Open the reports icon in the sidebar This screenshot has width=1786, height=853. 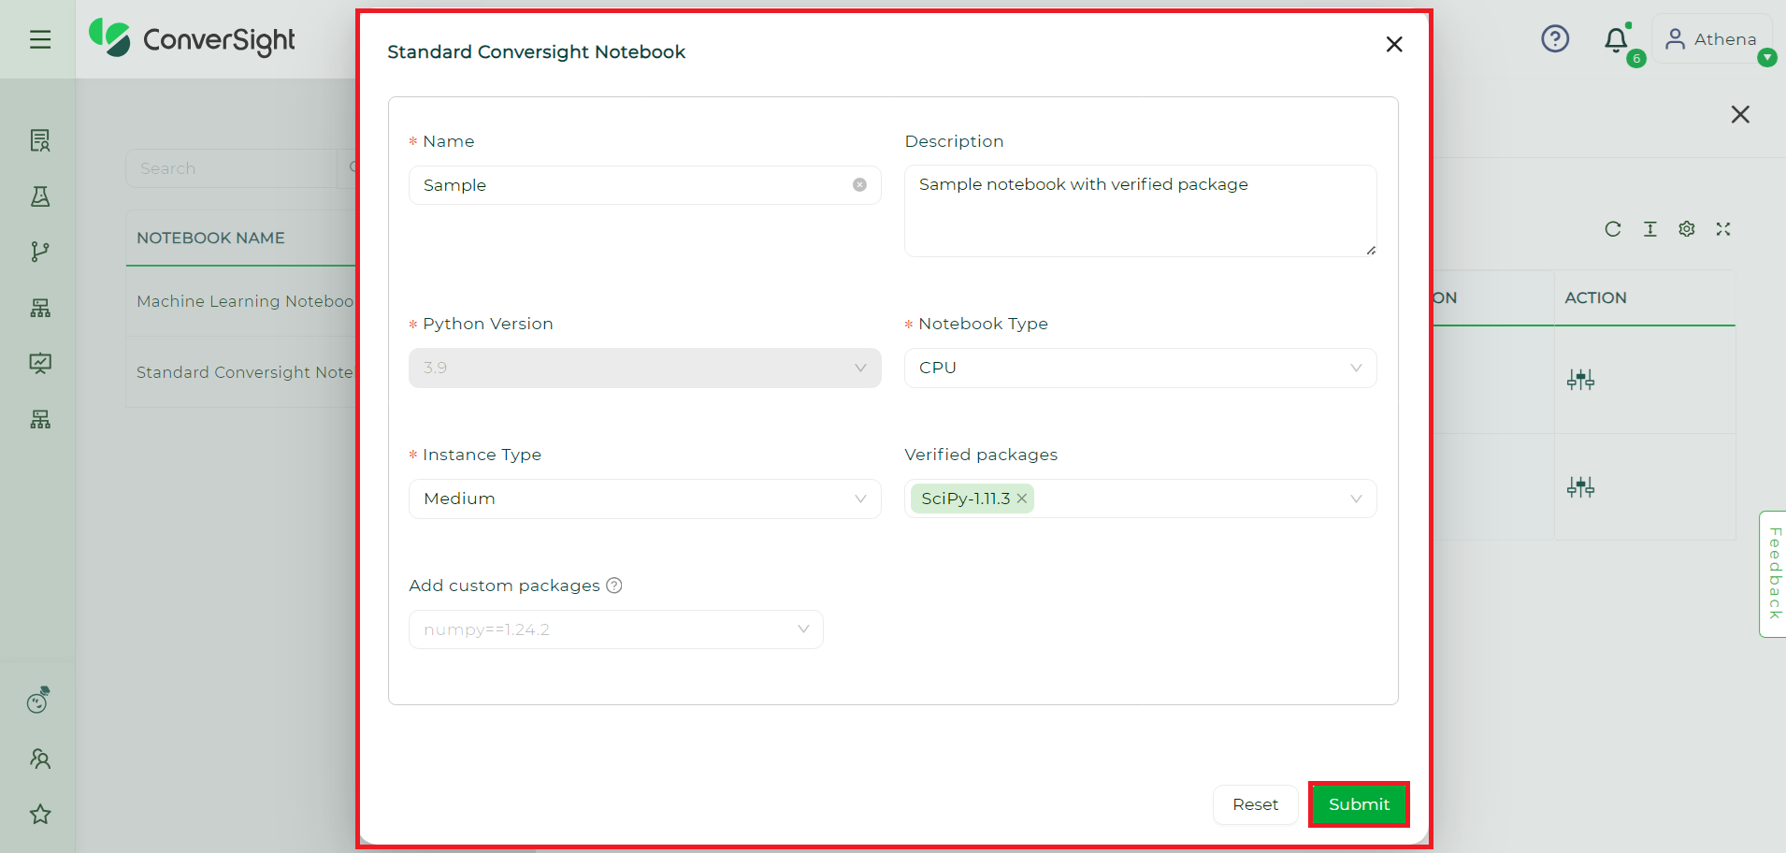(40, 140)
